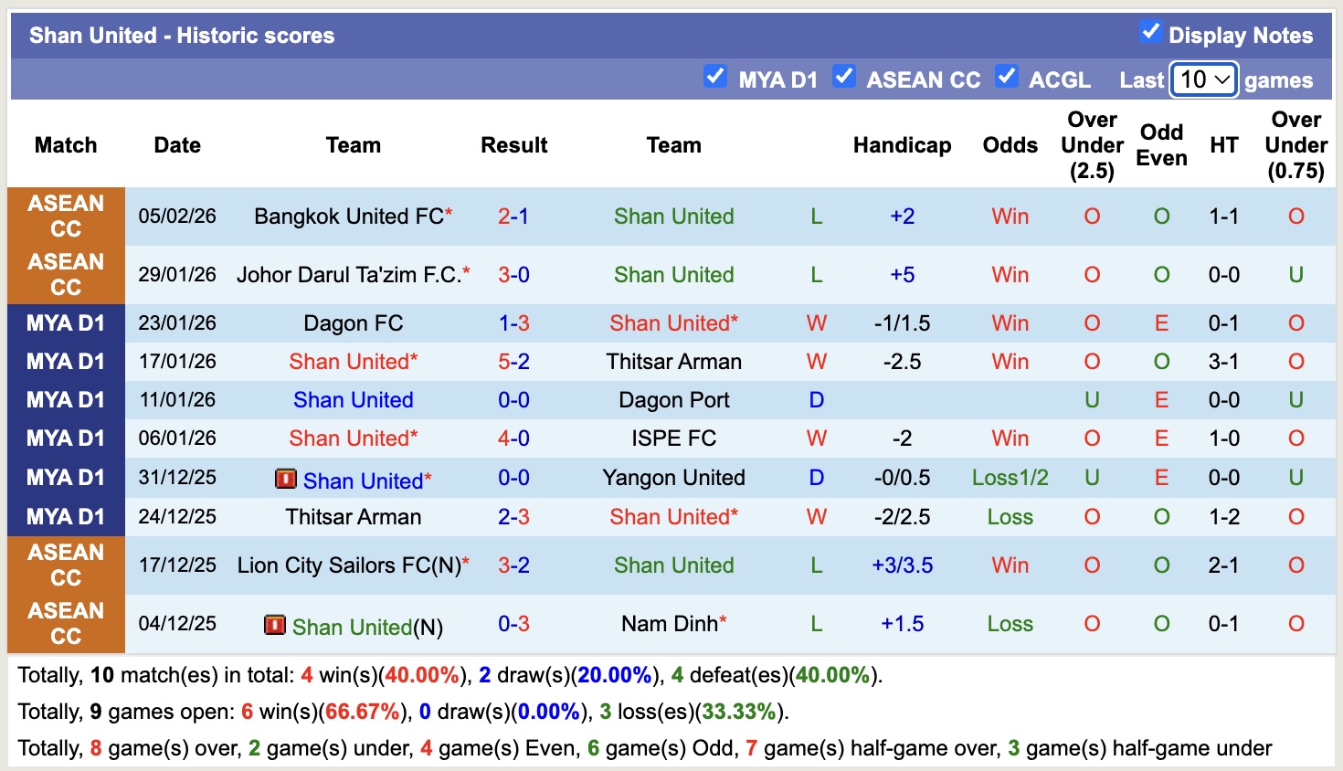Sort the table by the Date column
This screenshot has width=1343, height=771.
[176, 144]
